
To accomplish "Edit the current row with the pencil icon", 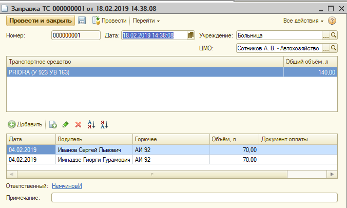I will click(x=65, y=124).
